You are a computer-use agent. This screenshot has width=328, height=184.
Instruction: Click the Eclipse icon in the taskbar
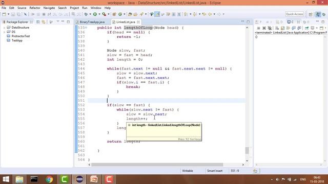point(79,179)
